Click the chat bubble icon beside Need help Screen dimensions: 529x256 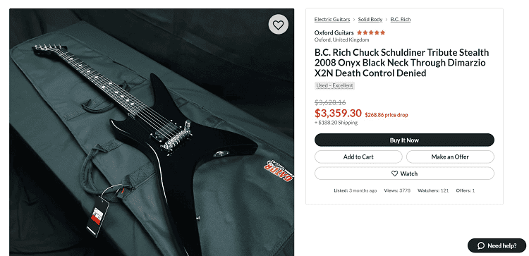click(481, 246)
